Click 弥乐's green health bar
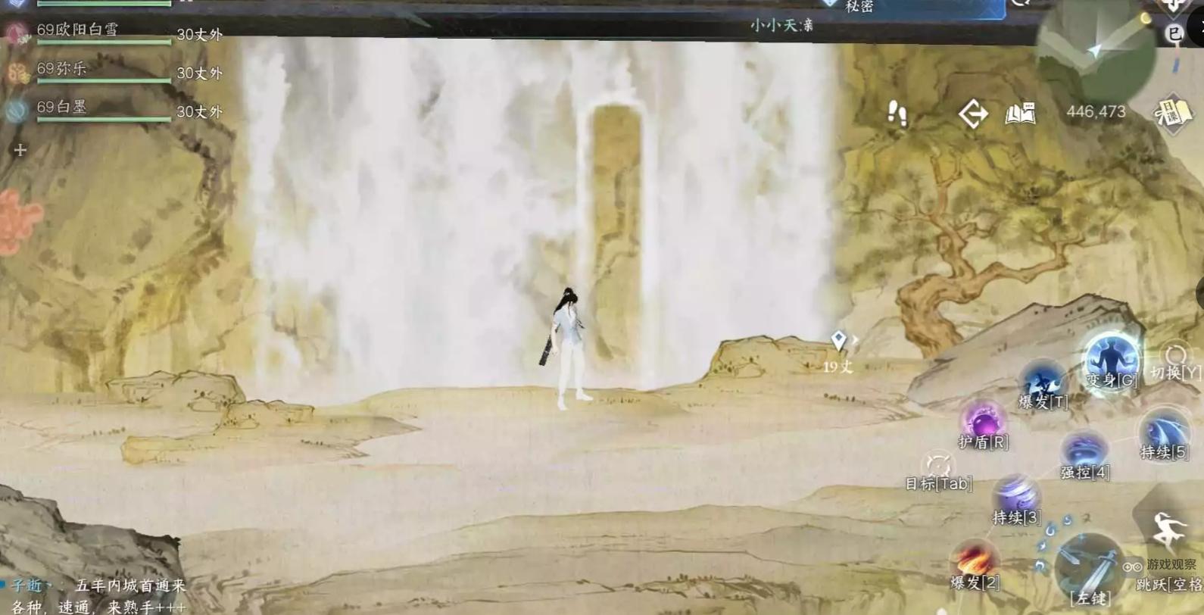 coord(104,80)
